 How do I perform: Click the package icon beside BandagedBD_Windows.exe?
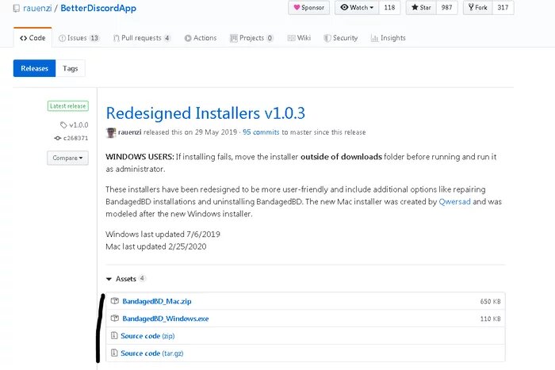pyautogui.click(x=115, y=319)
